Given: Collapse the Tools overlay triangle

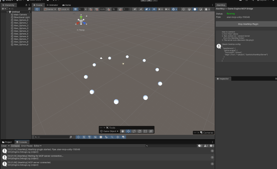Looking at the screenshot, I should pyautogui.click(x=104, y=128).
